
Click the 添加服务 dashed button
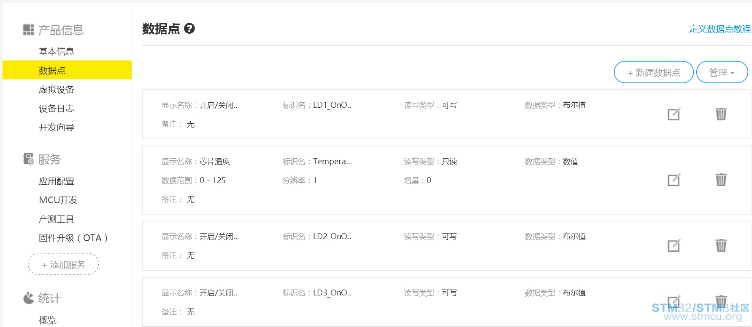[x=63, y=264]
